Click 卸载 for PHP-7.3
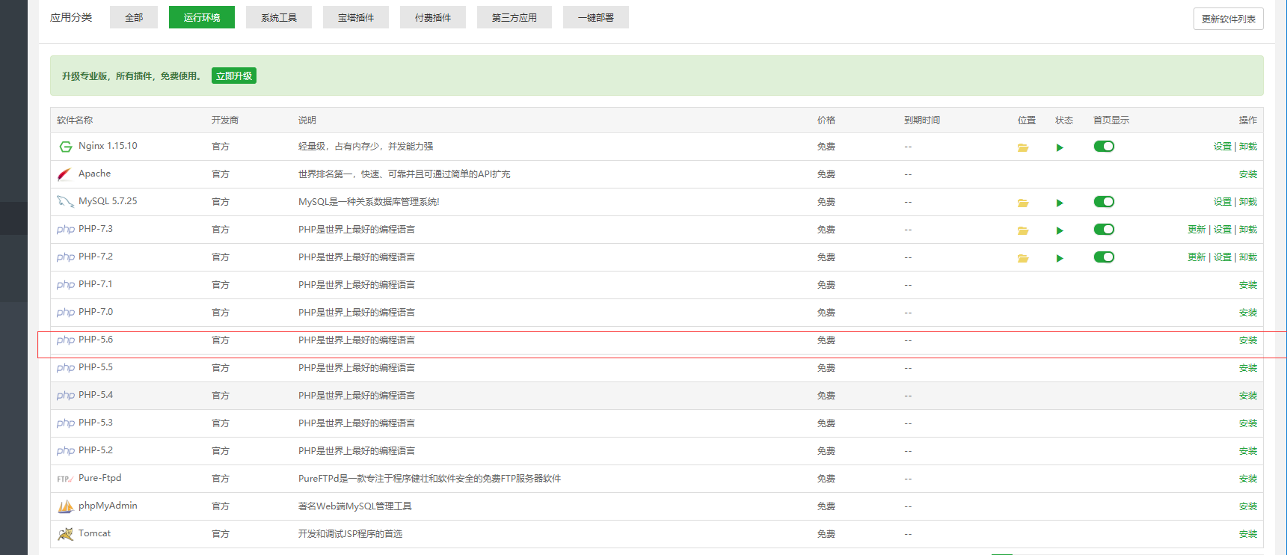Screen dimensions: 1287x555 1248,230
